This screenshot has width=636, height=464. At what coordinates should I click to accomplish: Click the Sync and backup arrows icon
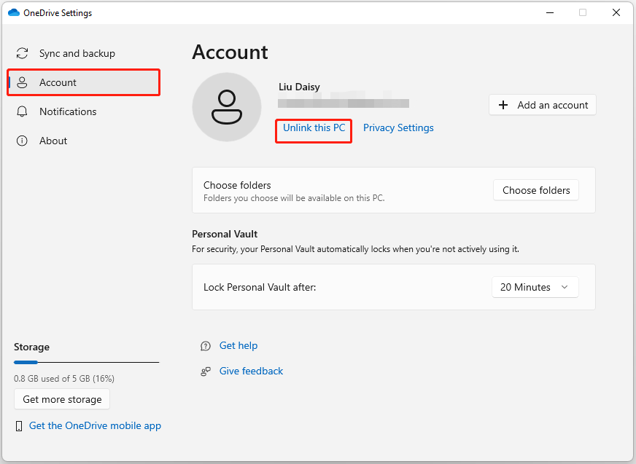pyautogui.click(x=23, y=53)
